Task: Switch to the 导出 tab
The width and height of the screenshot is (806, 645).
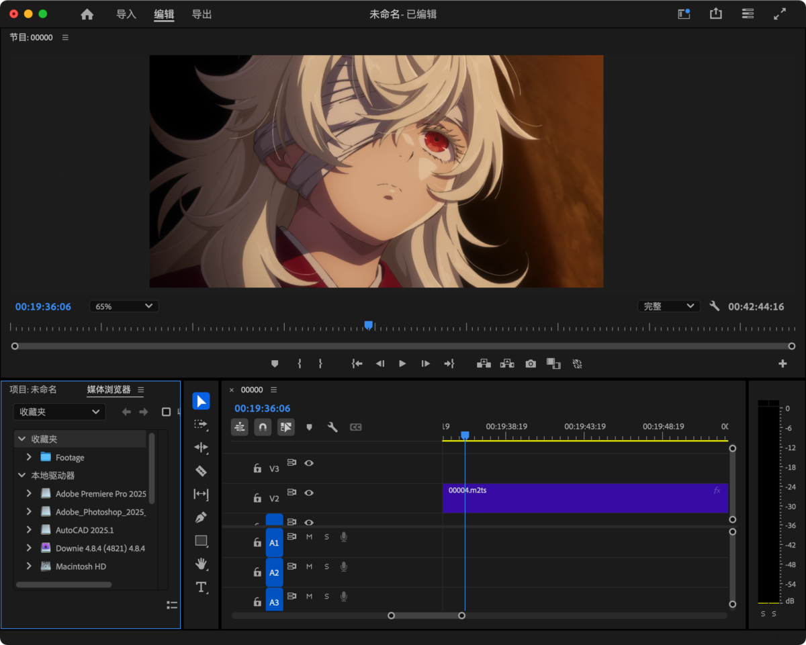Action: coord(201,14)
